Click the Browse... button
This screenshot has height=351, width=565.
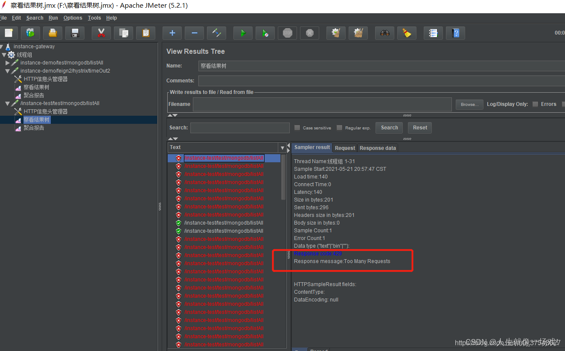coord(469,105)
